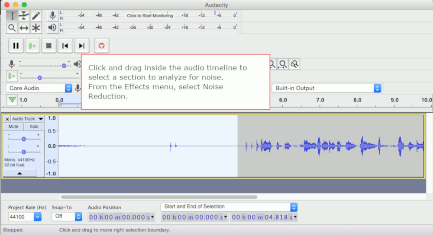Image resolution: width=433 pixels, height=235 pixels.
Task: Click the red Record button
Action: click(101, 45)
